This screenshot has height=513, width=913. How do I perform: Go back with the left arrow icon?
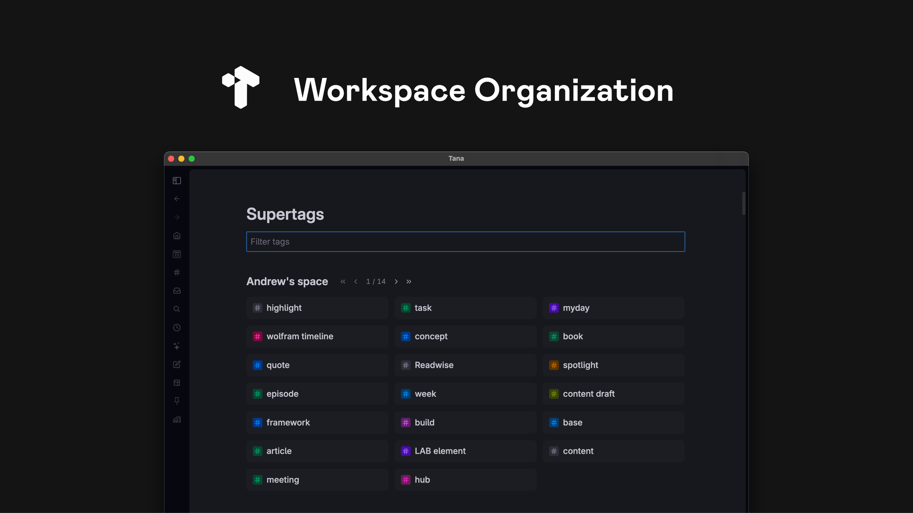(x=177, y=199)
